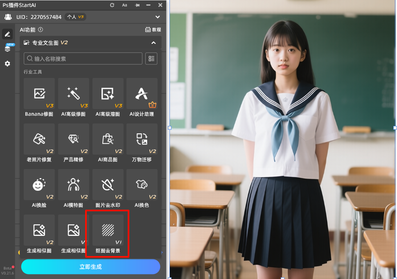Open the settings gear in sidebar
Viewport: 397px width, 279px height.
click(x=7, y=64)
